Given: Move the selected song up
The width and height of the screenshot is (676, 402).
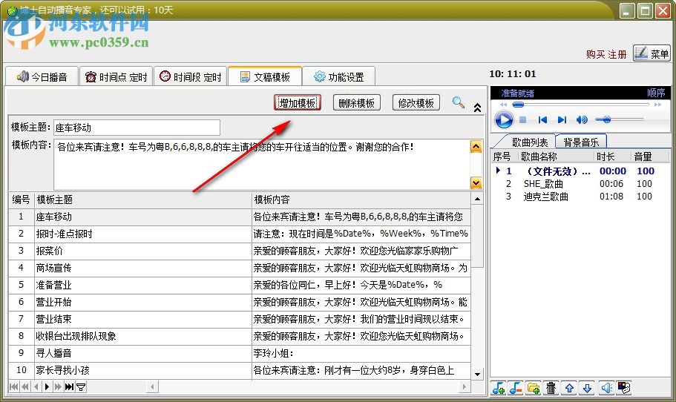Looking at the screenshot, I should tap(569, 388).
